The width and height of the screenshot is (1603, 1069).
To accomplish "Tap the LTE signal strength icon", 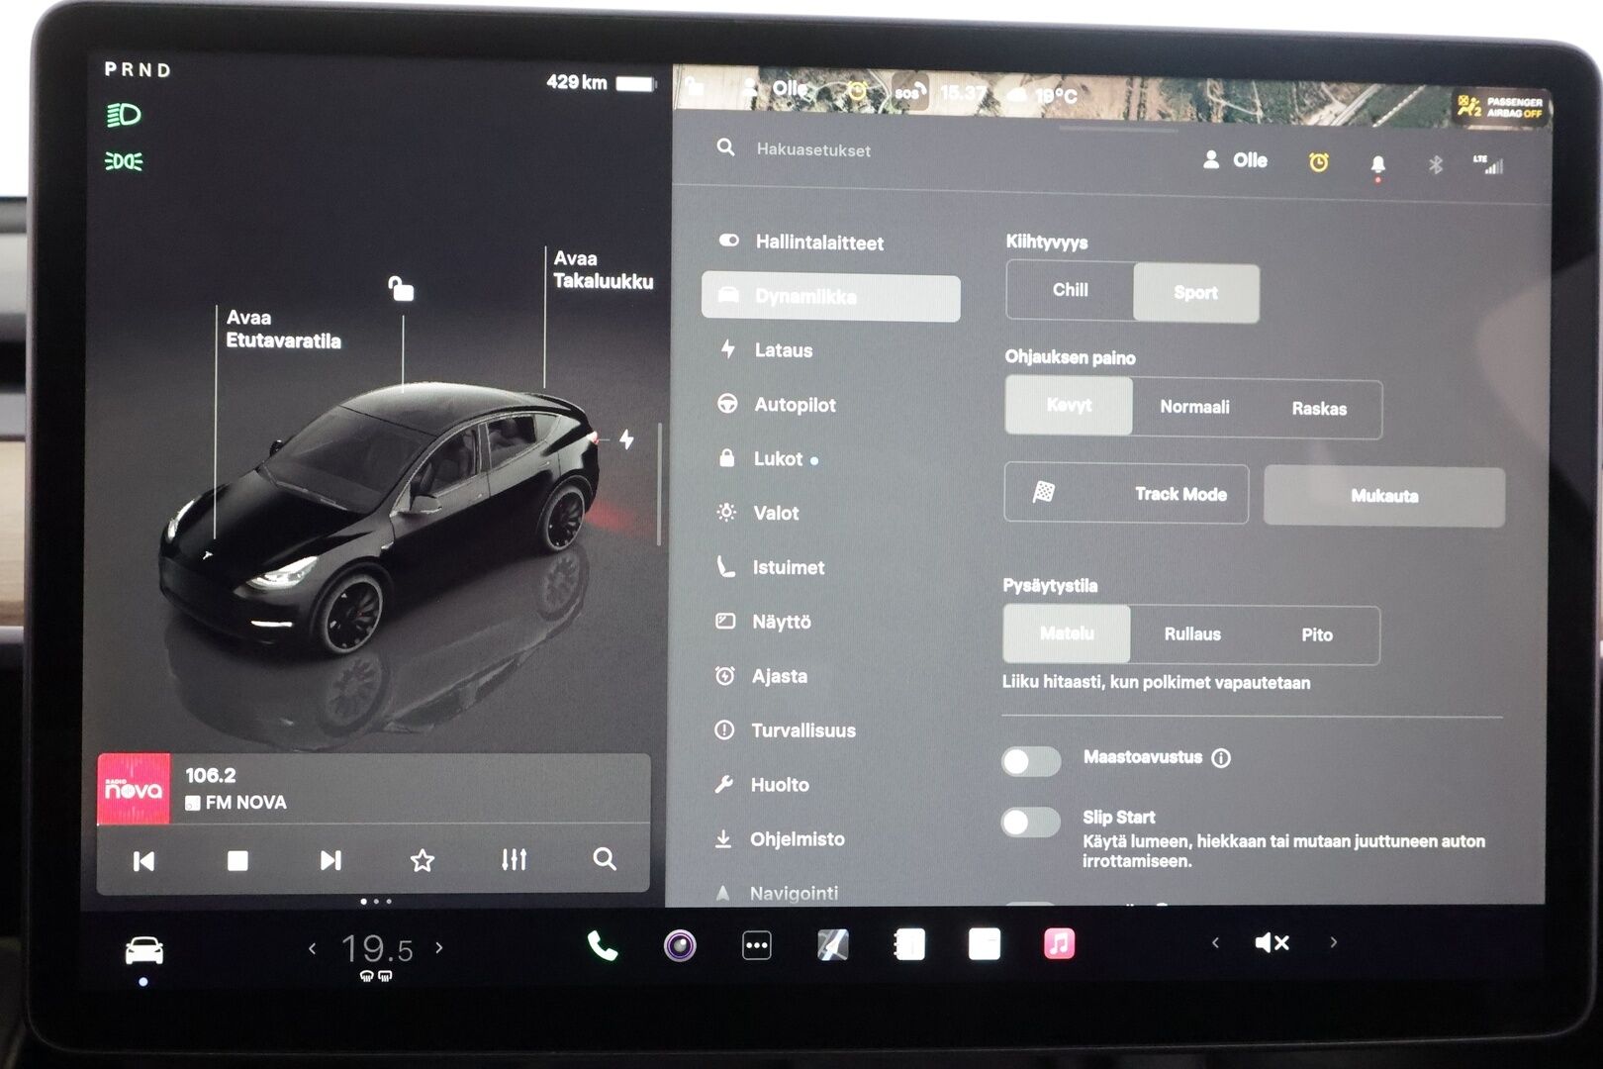I will [x=1488, y=164].
